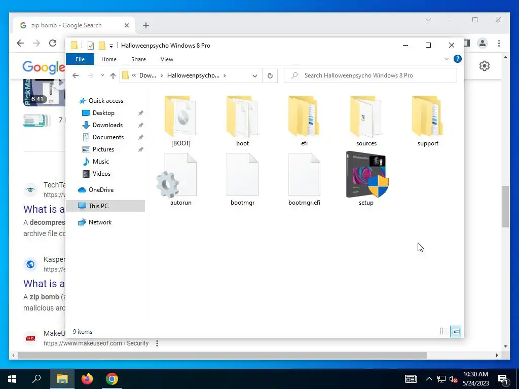
Task: Select the autorun file
Action: coord(181,179)
